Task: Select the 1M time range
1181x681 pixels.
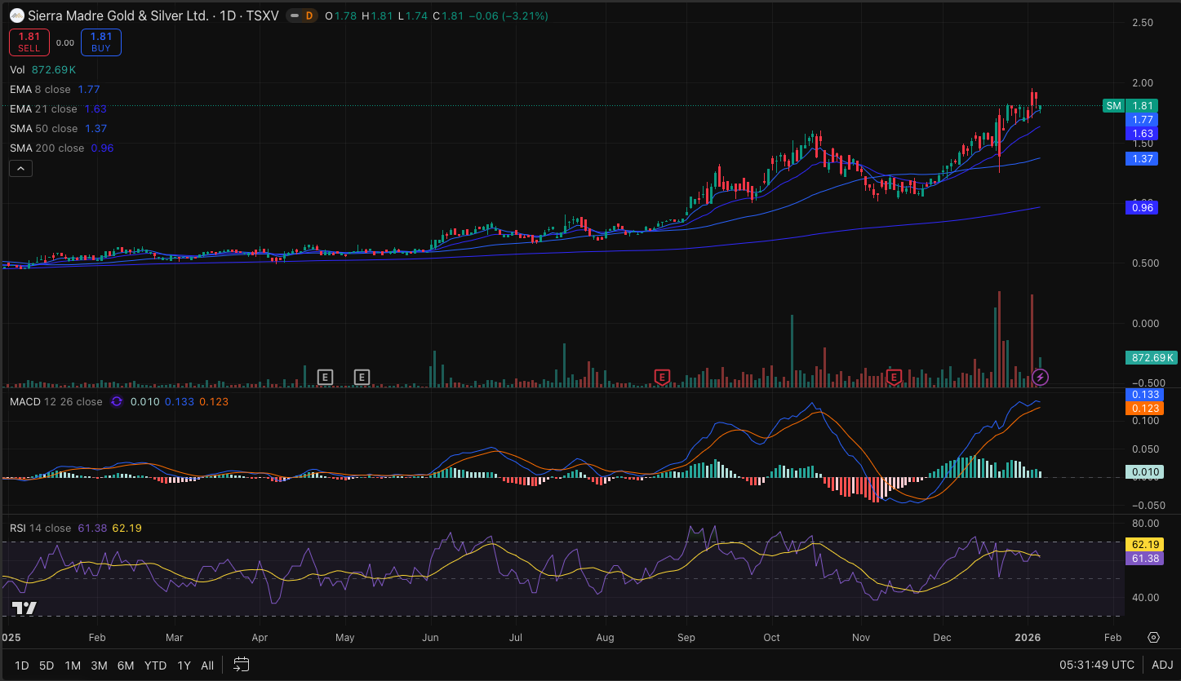Action: [73, 666]
